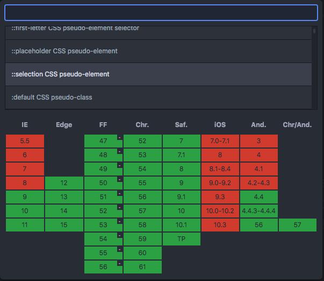This screenshot has width=324, height=281.
Task: Click the Chrome 58 cell
Action: pos(142,225)
